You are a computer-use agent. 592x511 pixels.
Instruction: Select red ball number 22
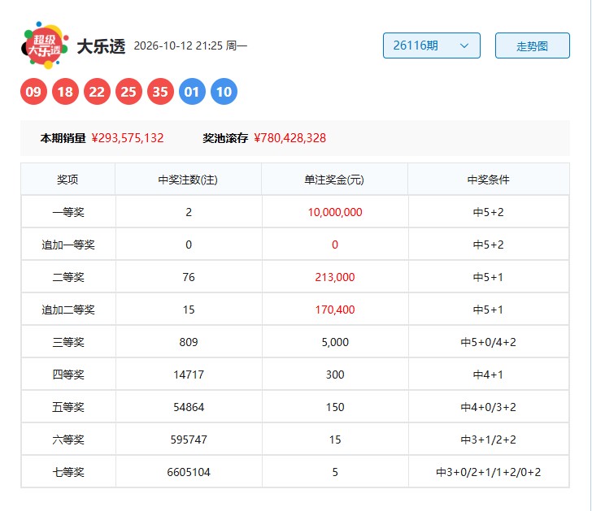97,92
